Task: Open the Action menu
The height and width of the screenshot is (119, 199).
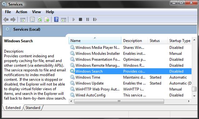Action: pyautogui.click(x=22, y=12)
